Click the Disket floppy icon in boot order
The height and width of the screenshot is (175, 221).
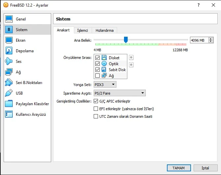104,58
